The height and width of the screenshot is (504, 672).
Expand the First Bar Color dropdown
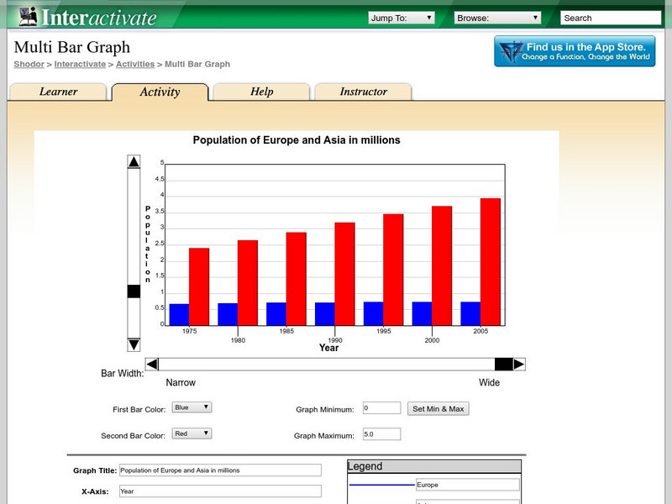click(192, 407)
